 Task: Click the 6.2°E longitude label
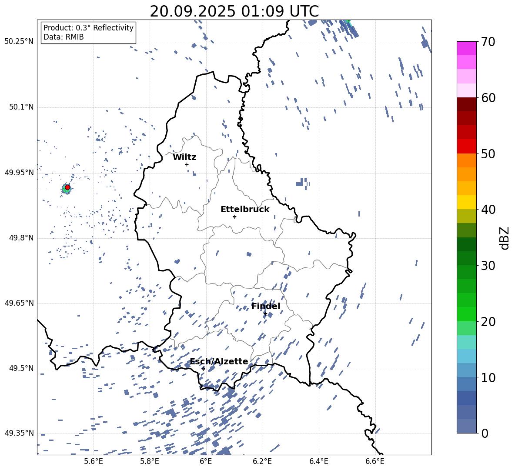tap(262, 461)
